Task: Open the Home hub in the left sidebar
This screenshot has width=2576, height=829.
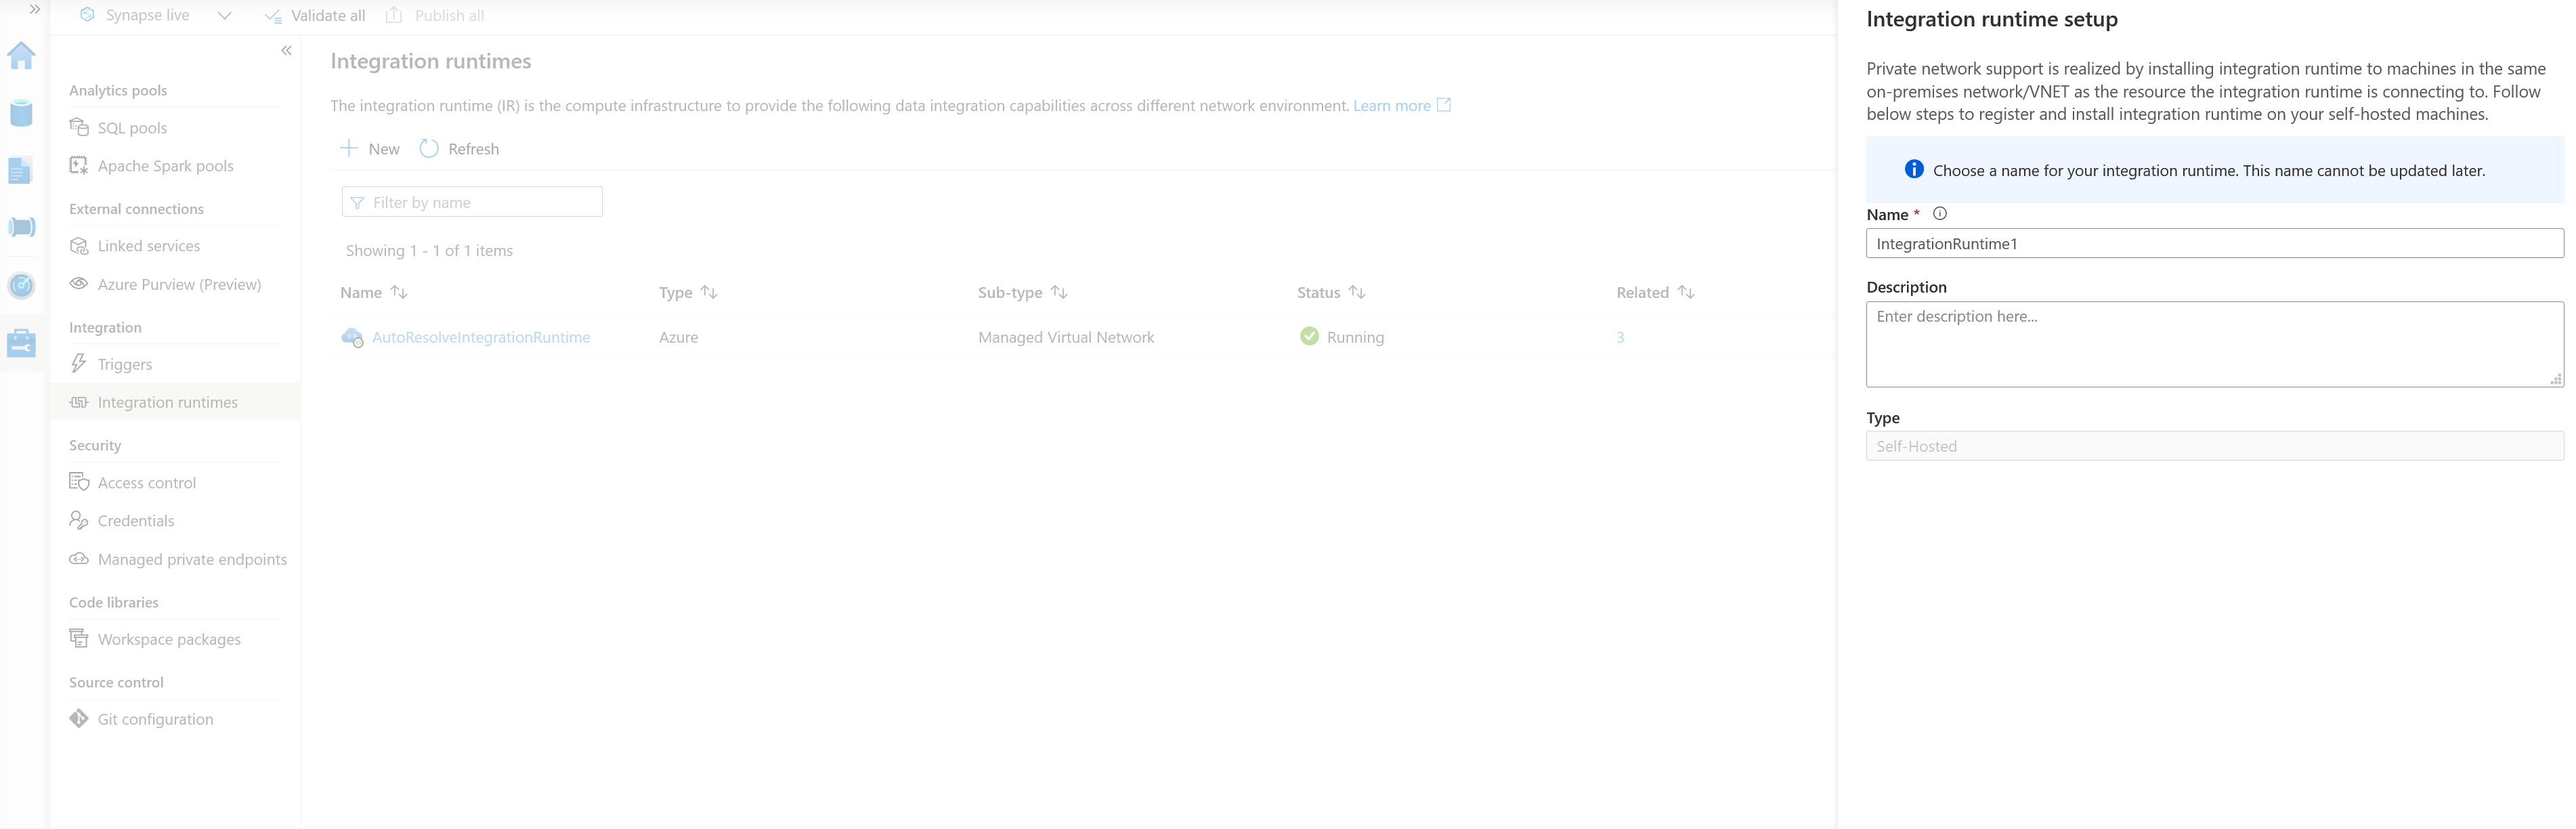Action: click(22, 57)
